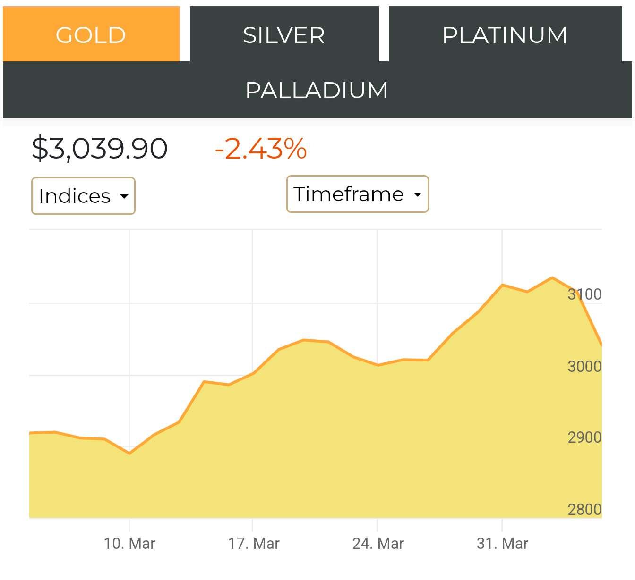The height and width of the screenshot is (580, 635).
Task: Click the 31. Mar date label
Action: click(x=502, y=544)
